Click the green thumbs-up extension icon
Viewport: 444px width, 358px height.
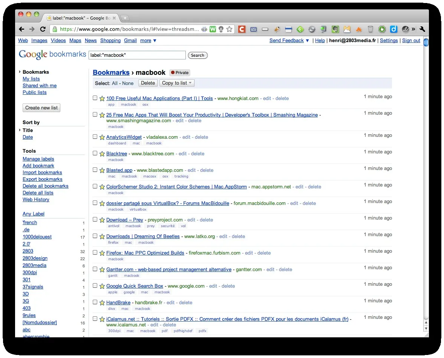point(382,29)
